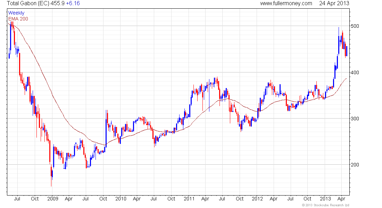Click the '2010' year axis label
The height and width of the screenshot is (208, 382).
121,199
